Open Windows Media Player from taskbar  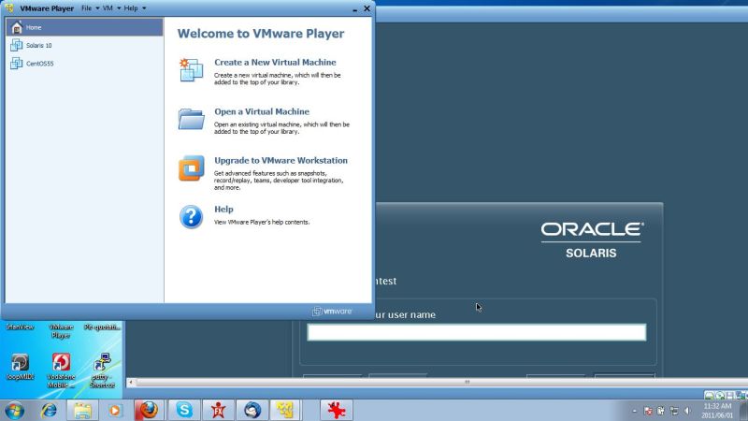click(114, 410)
